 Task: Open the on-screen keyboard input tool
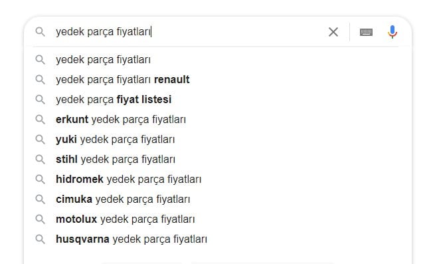366,32
